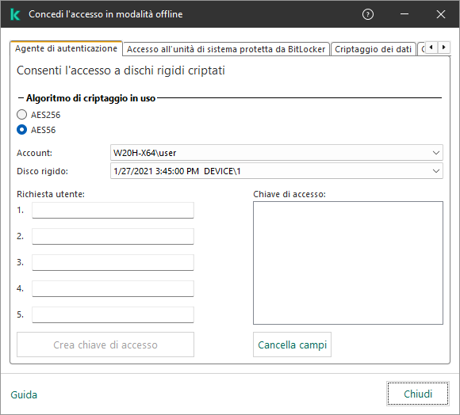Viewport: 460px width, 415px height.
Task: Open the BitLocker system drive access tab
Action: [226, 49]
